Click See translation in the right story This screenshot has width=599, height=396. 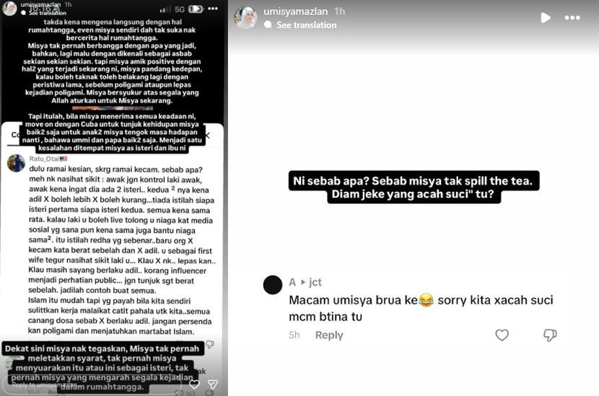pos(307,25)
